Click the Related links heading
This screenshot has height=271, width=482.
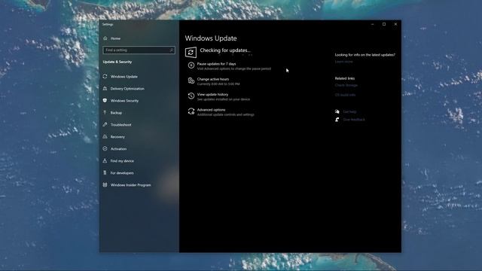point(345,78)
